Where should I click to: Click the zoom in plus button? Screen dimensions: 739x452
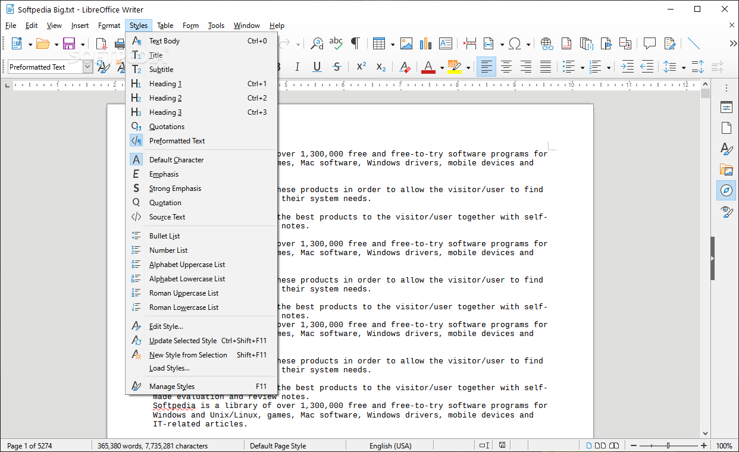click(x=704, y=445)
